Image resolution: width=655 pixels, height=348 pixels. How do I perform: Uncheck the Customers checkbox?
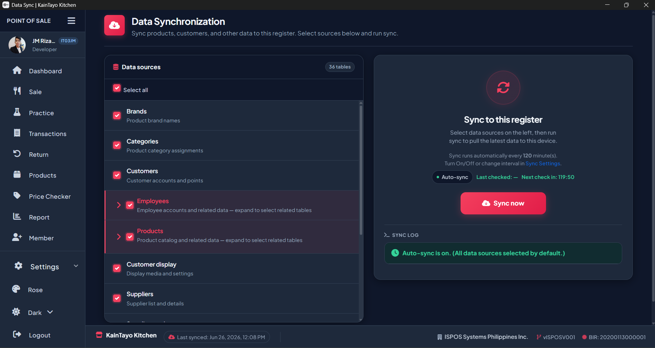(x=117, y=175)
